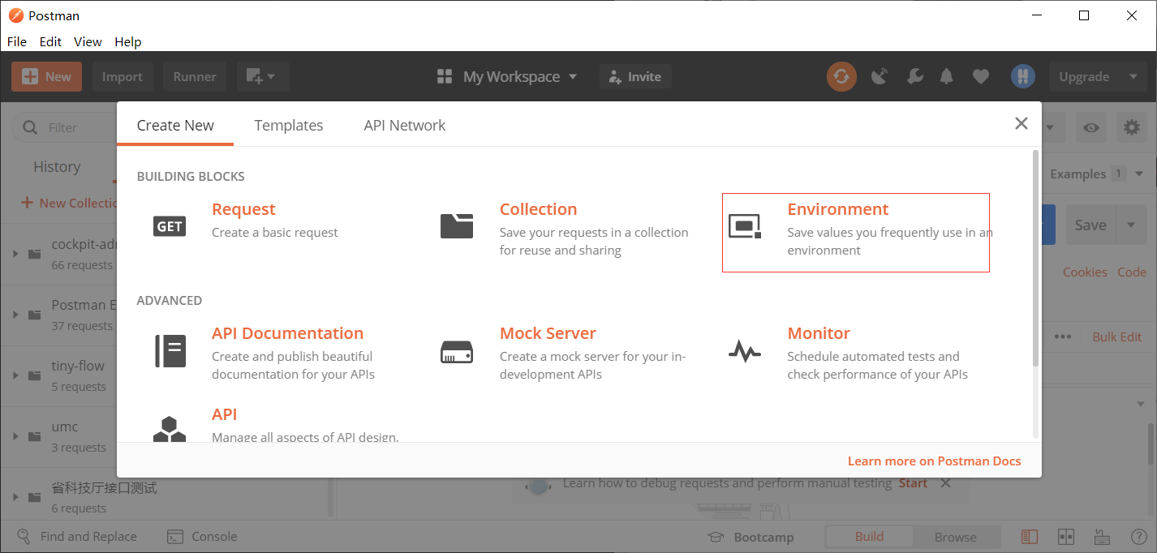This screenshot has height=553, width=1157.
Task: Click the Cookies link
Action: click(1085, 272)
